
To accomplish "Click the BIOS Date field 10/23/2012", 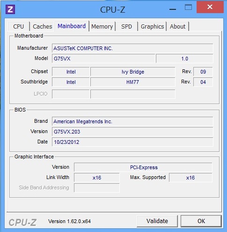I will click(x=132, y=142).
